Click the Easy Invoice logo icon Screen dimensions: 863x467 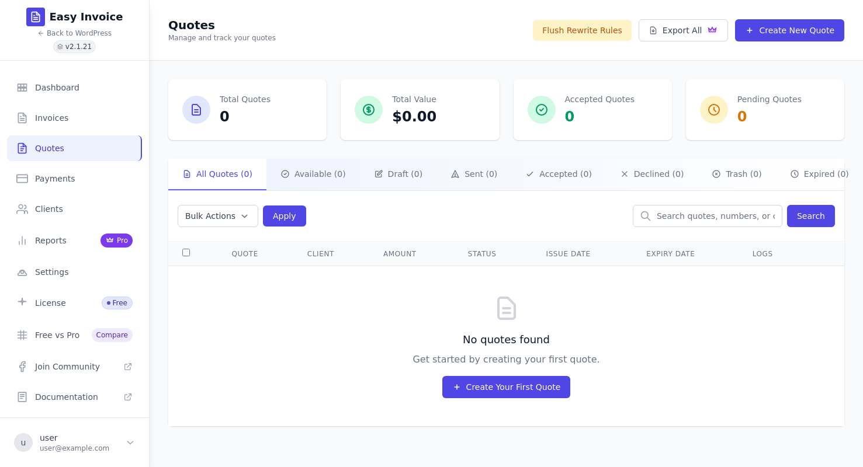click(36, 17)
